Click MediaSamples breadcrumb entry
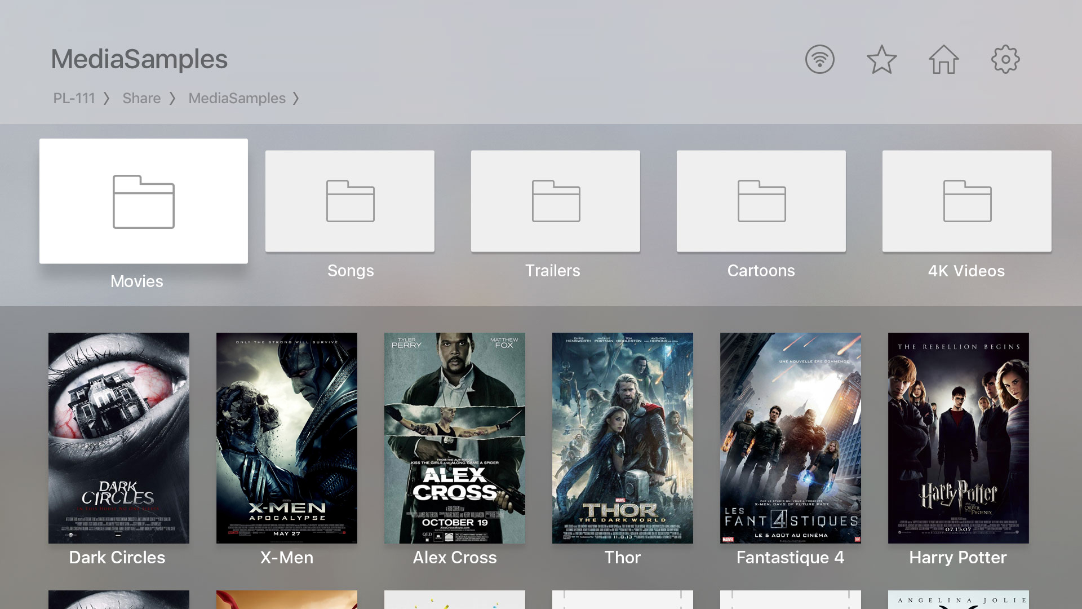This screenshot has height=609, width=1082. click(237, 98)
